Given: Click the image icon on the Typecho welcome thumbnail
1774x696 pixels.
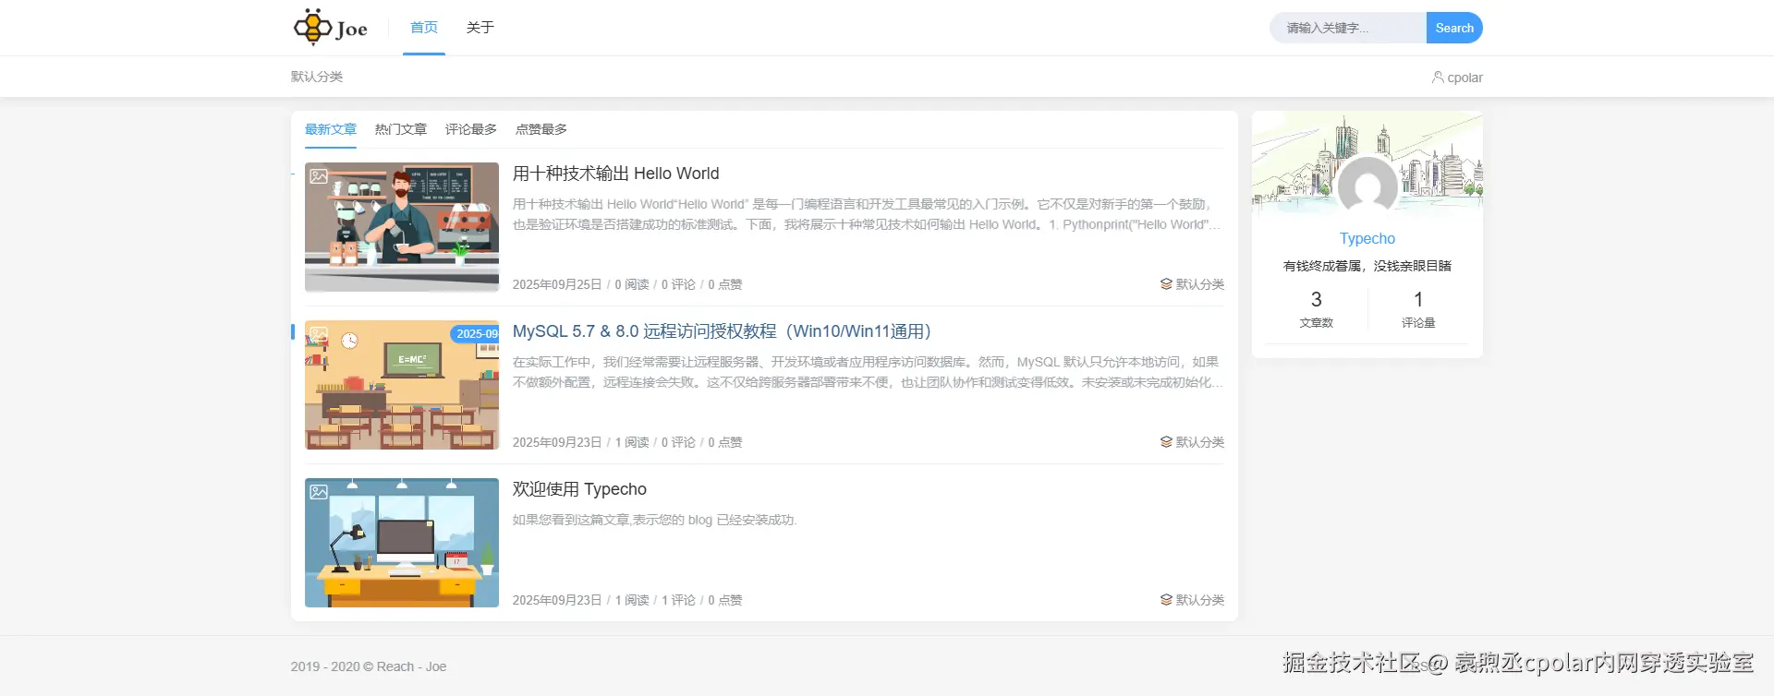Looking at the screenshot, I should coord(319,492).
